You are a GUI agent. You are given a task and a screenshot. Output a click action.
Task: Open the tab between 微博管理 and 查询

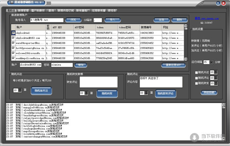click(38, 11)
